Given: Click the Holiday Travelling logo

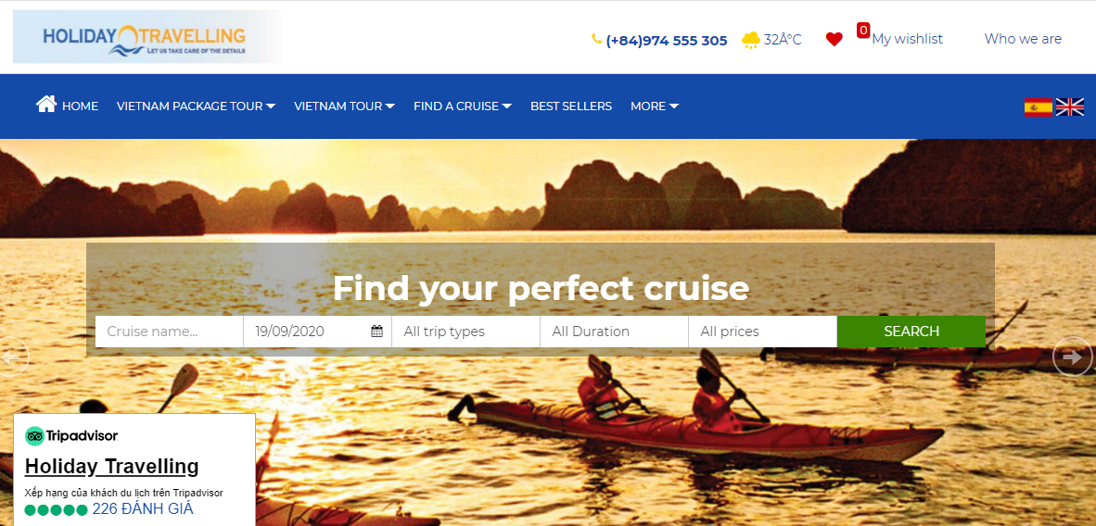Looking at the screenshot, I should point(147,37).
